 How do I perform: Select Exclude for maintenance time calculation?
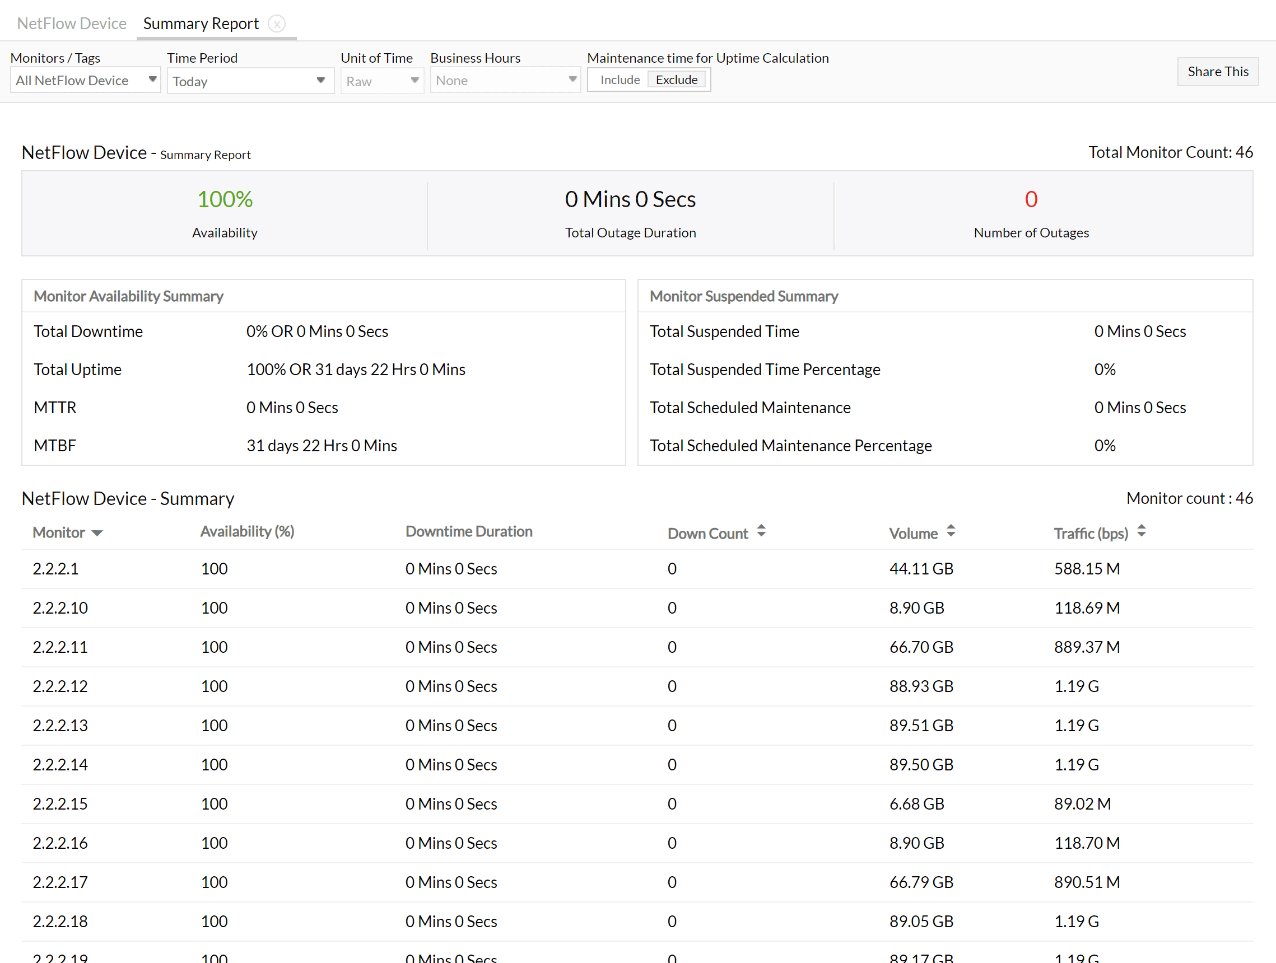pos(677,79)
